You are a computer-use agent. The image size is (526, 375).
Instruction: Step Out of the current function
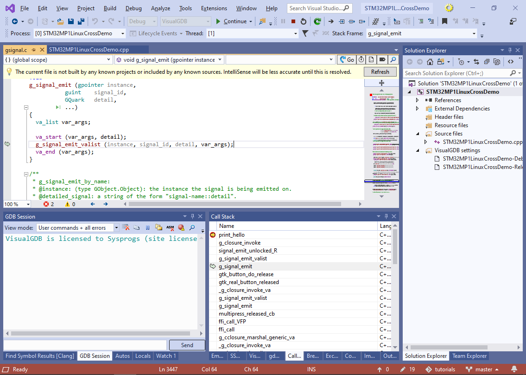click(362, 21)
